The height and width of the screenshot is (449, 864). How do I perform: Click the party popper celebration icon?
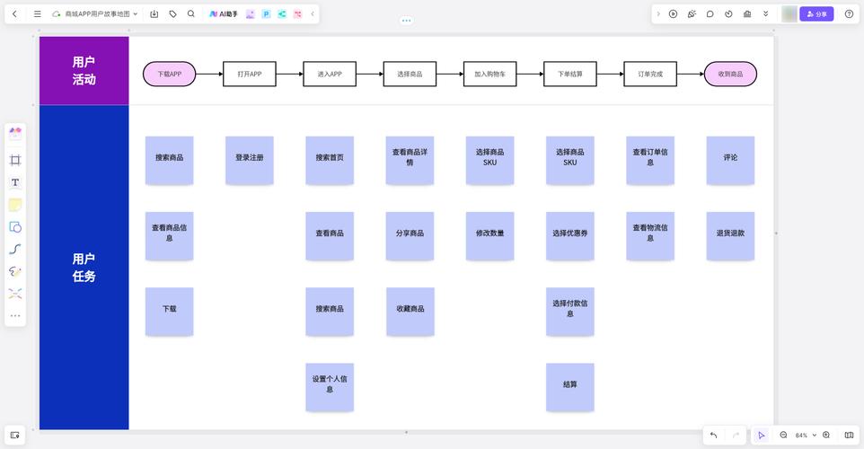click(692, 13)
